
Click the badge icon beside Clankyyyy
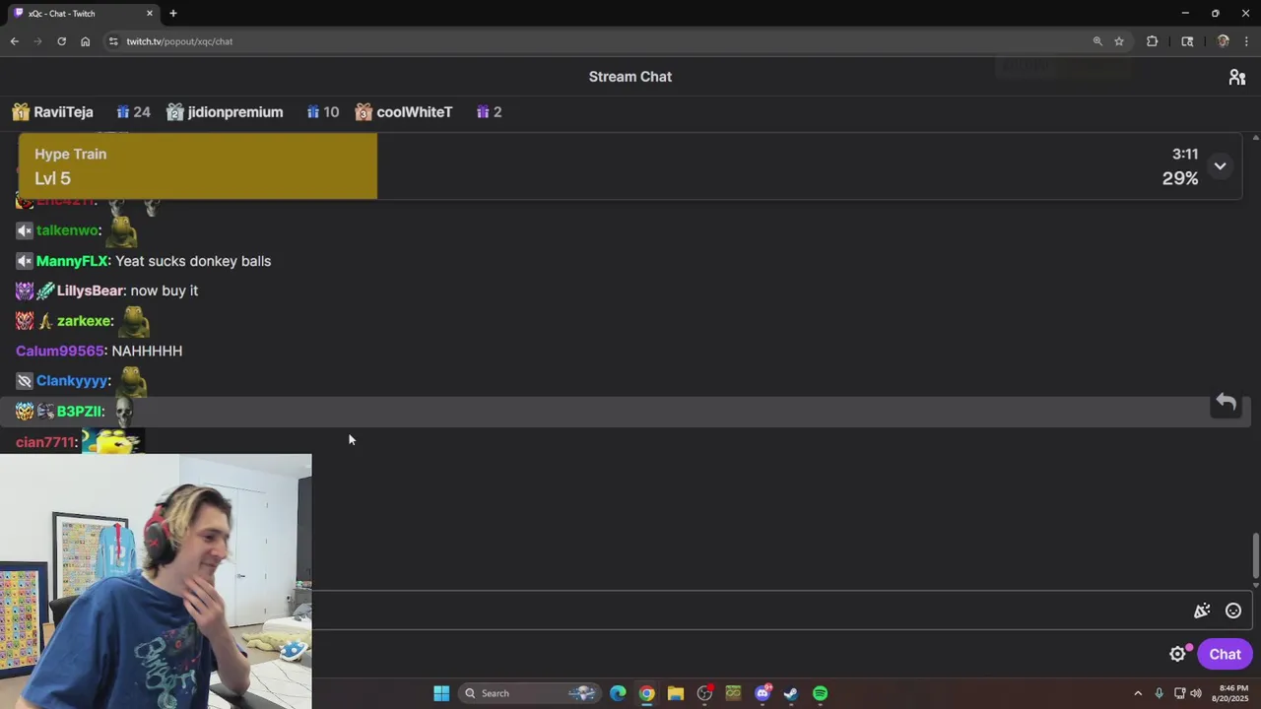tap(25, 381)
